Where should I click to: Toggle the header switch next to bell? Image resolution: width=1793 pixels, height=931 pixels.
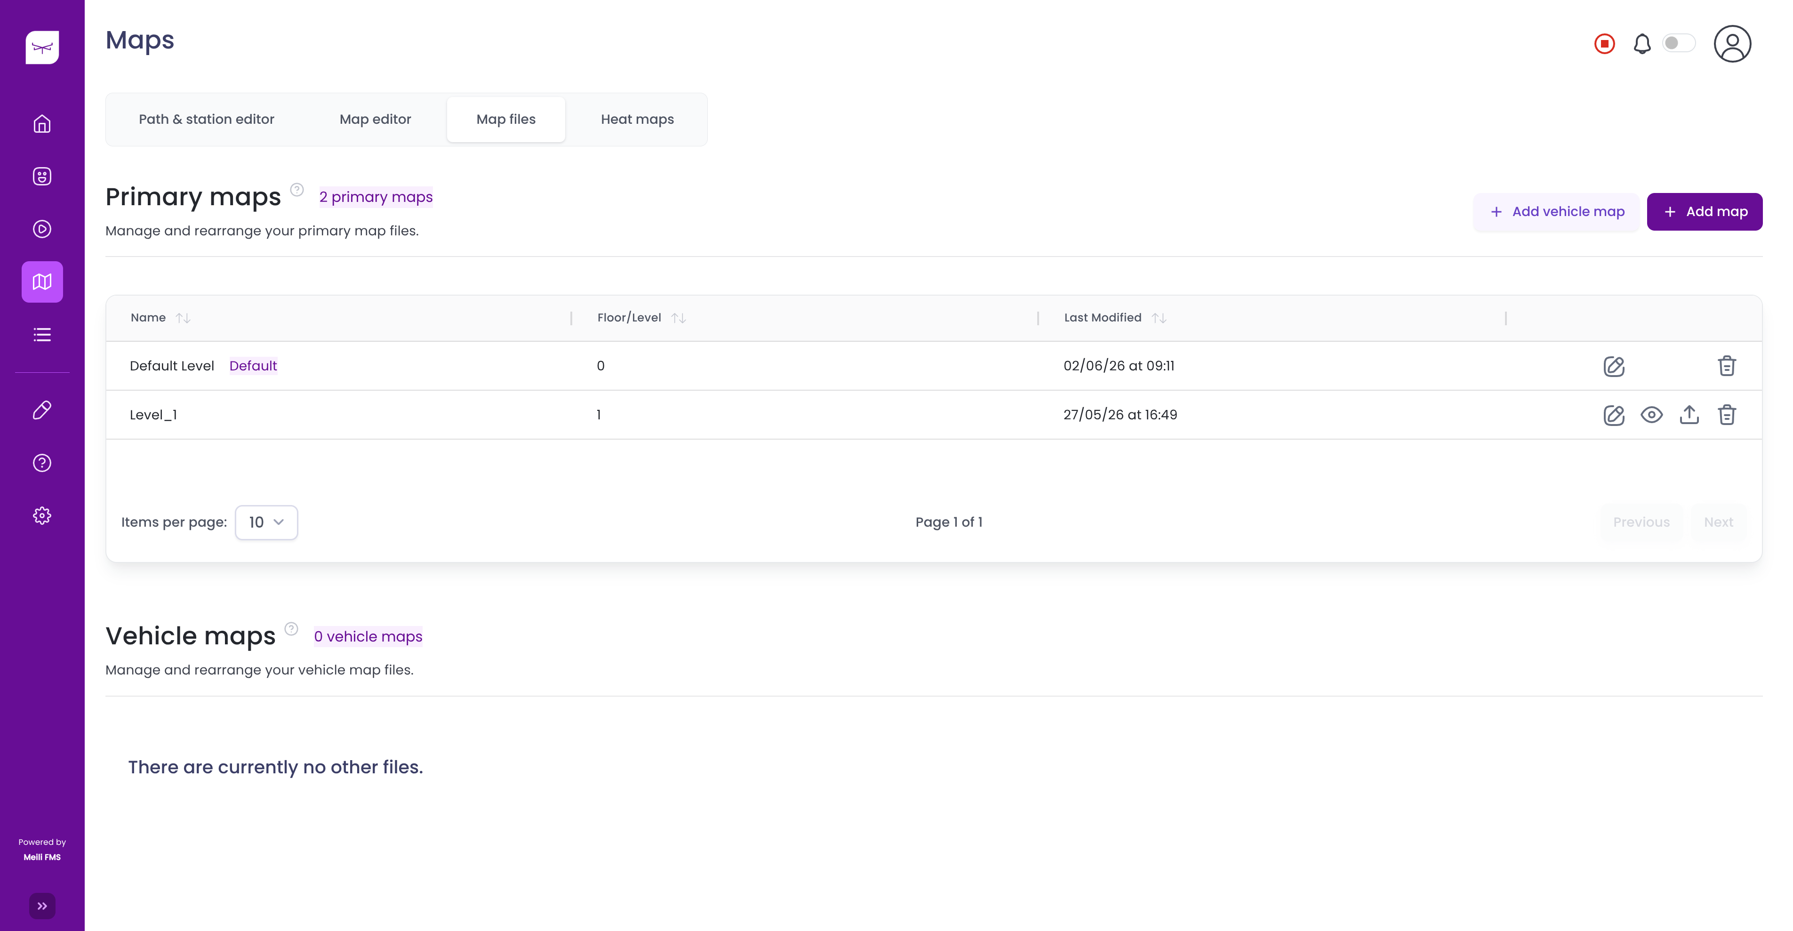pyautogui.click(x=1678, y=43)
